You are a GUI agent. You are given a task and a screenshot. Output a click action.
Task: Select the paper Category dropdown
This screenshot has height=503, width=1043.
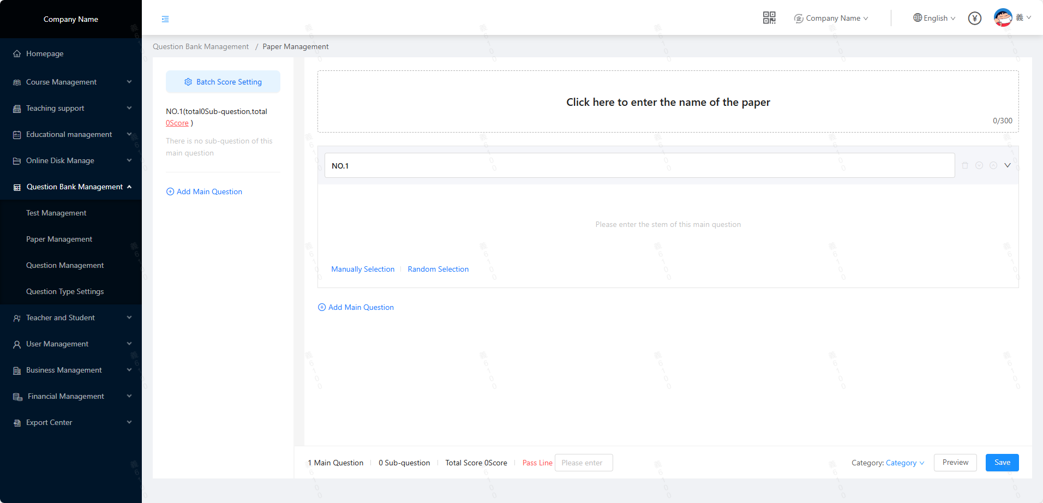pos(904,463)
